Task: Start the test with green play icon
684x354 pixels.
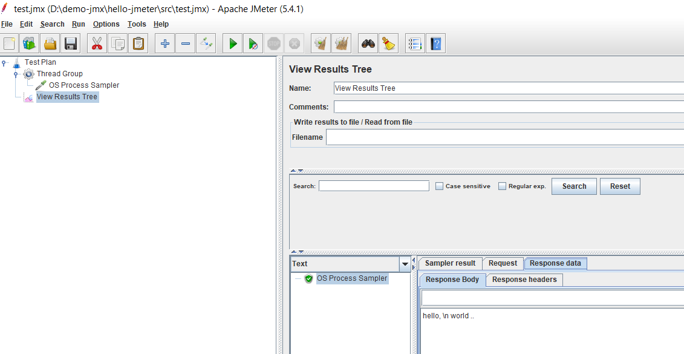Action: pyautogui.click(x=232, y=43)
